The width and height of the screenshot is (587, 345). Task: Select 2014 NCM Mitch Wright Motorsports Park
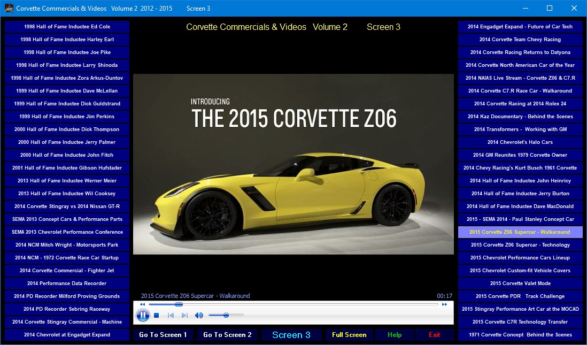tap(67, 244)
